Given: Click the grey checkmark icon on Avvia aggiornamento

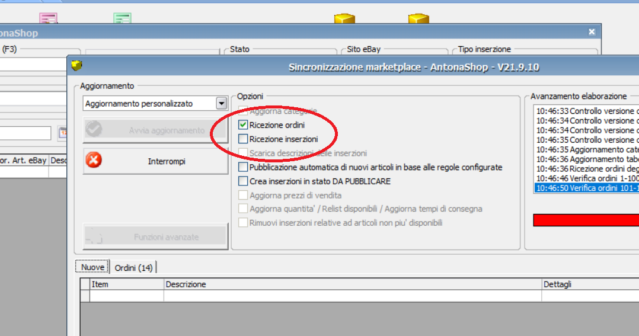Looking at the screenshot, I should tap(94, 129).
